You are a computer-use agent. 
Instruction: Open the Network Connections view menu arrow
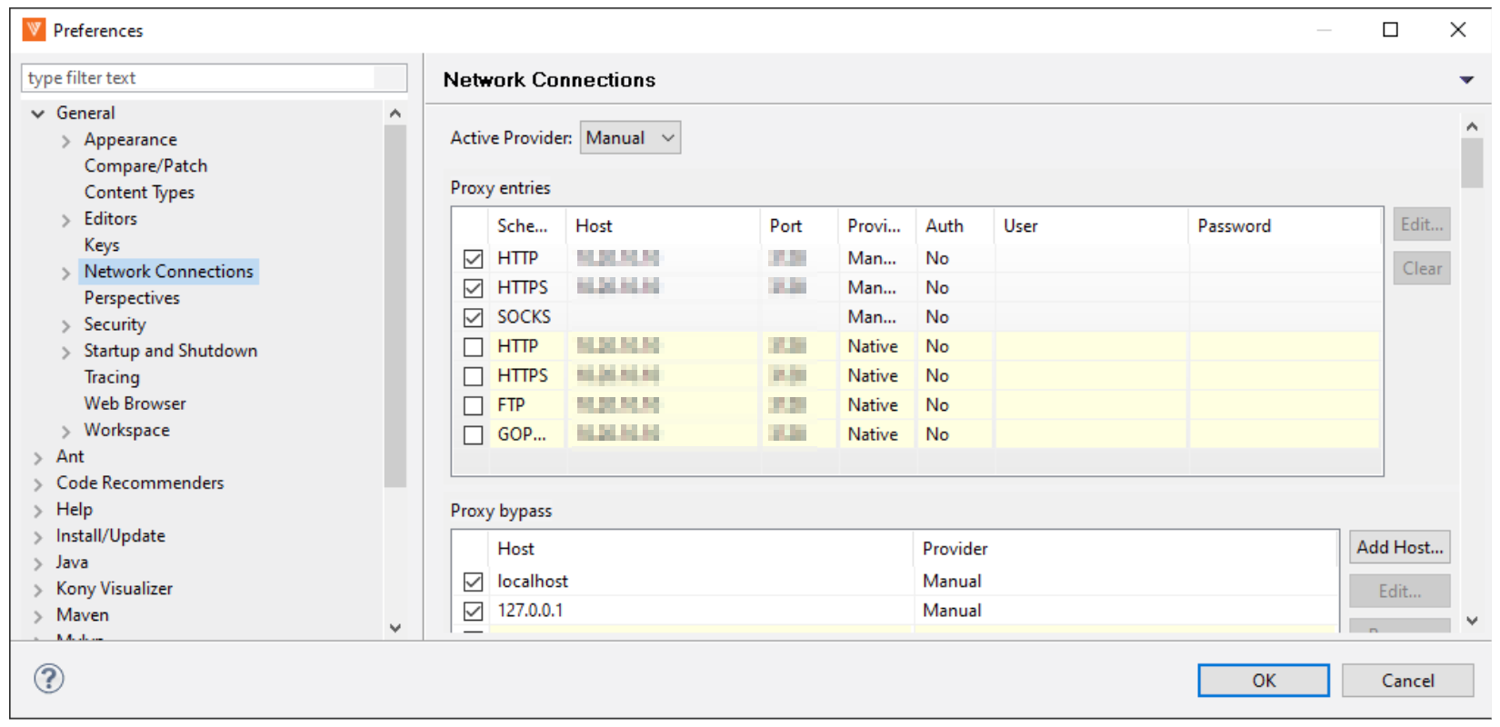coord(1465,80)
